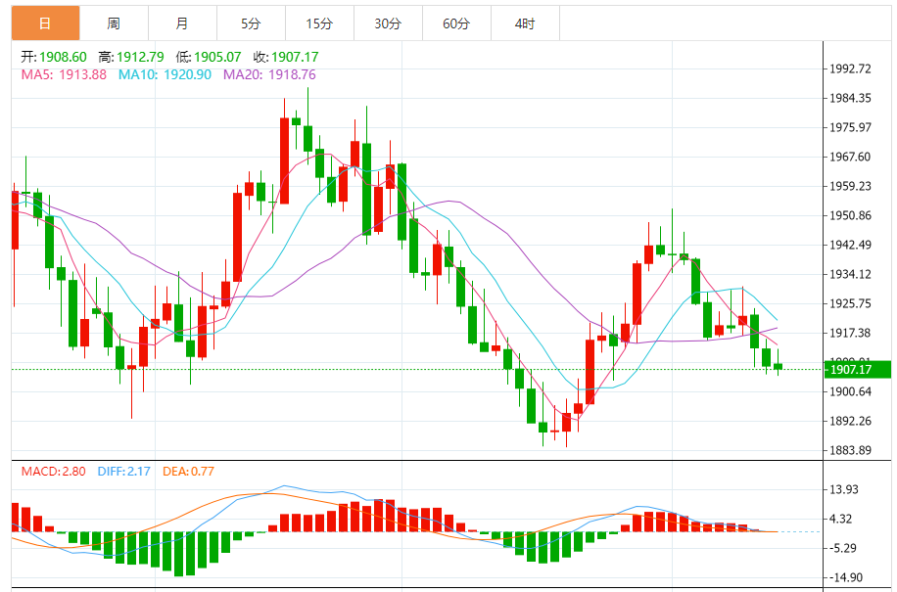Select the 4时 four-hour tab

pos(525,23)
